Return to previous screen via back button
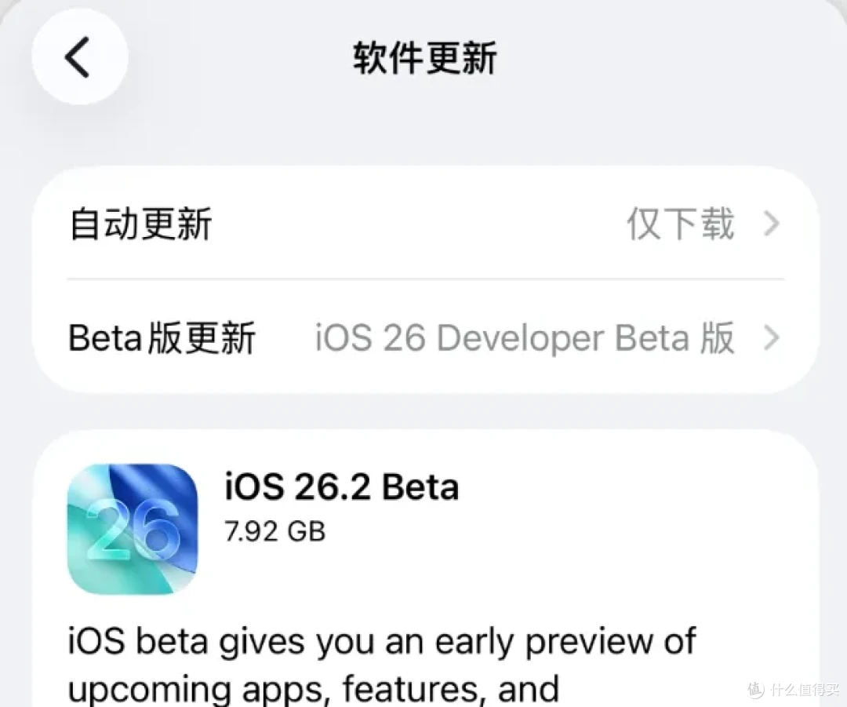The width and height of the screenshot is (847, 707). [78, 56]
